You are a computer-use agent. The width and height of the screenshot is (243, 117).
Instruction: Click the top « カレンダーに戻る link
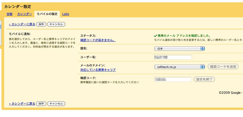pos(22,24)
